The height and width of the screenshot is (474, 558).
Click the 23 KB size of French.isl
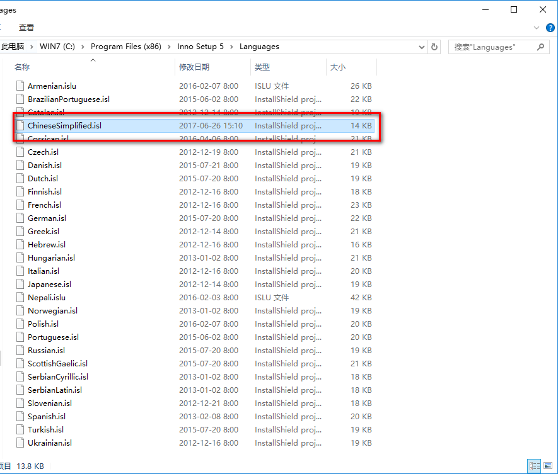[x=361, y=205]
